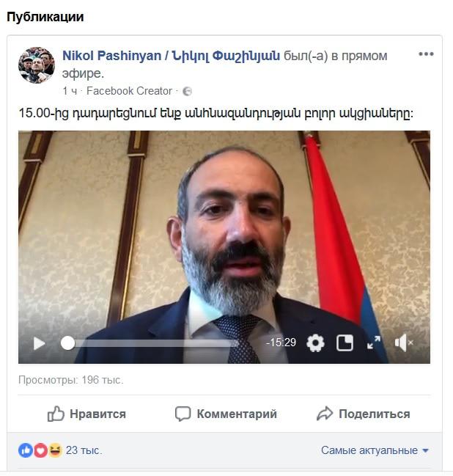
Task: Click the heart love reaction icon
Action: [40, 450]
